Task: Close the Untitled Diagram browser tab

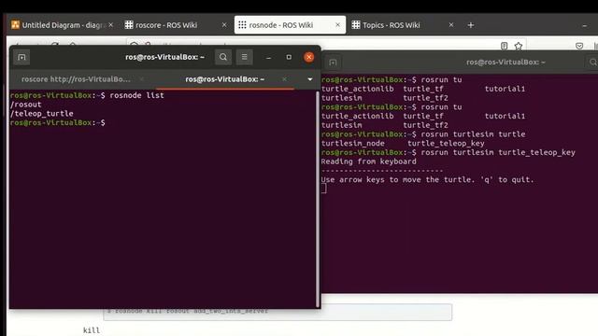Action: [110, 25]
